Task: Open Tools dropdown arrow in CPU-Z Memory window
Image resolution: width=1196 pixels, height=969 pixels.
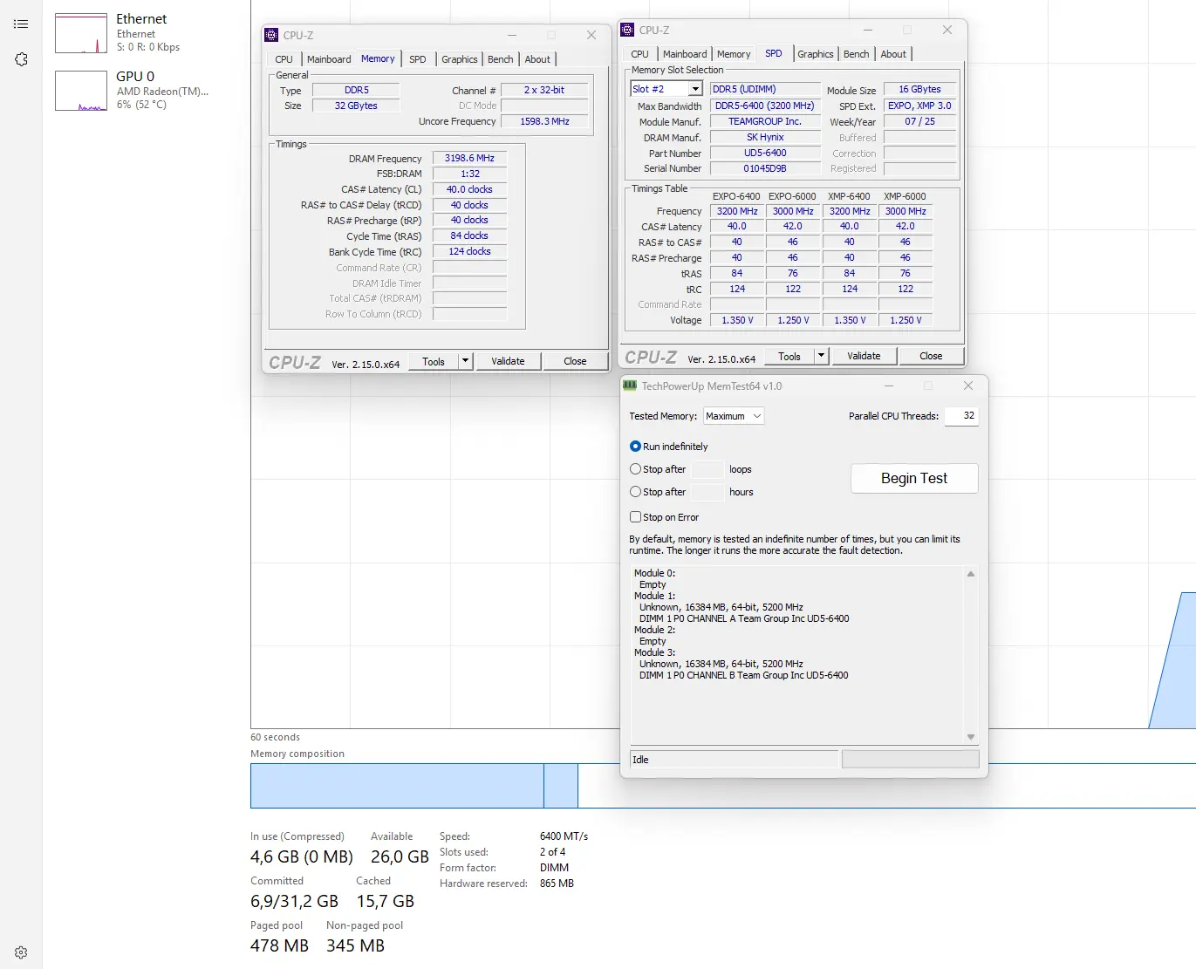Action: coord(466,361)
